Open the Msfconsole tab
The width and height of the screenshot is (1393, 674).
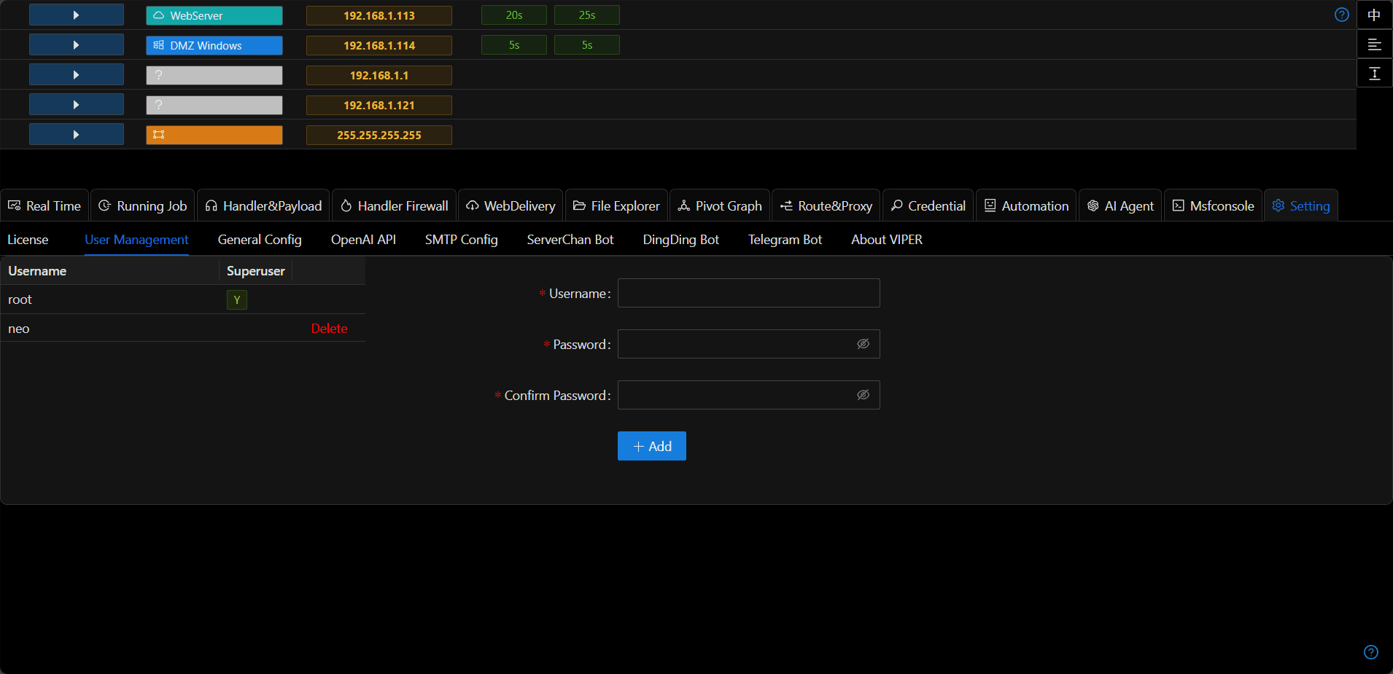tap(1214, 205)
